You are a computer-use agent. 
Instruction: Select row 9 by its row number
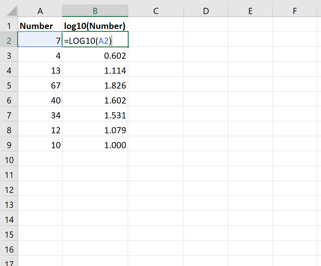[9, 145]
